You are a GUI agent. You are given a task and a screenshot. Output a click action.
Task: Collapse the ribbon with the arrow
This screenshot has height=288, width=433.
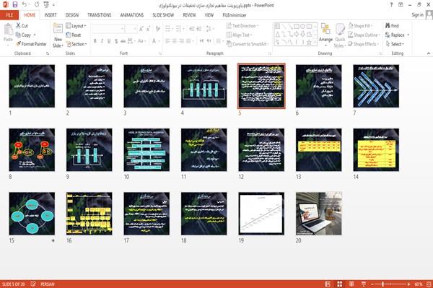tap(428, 53)
